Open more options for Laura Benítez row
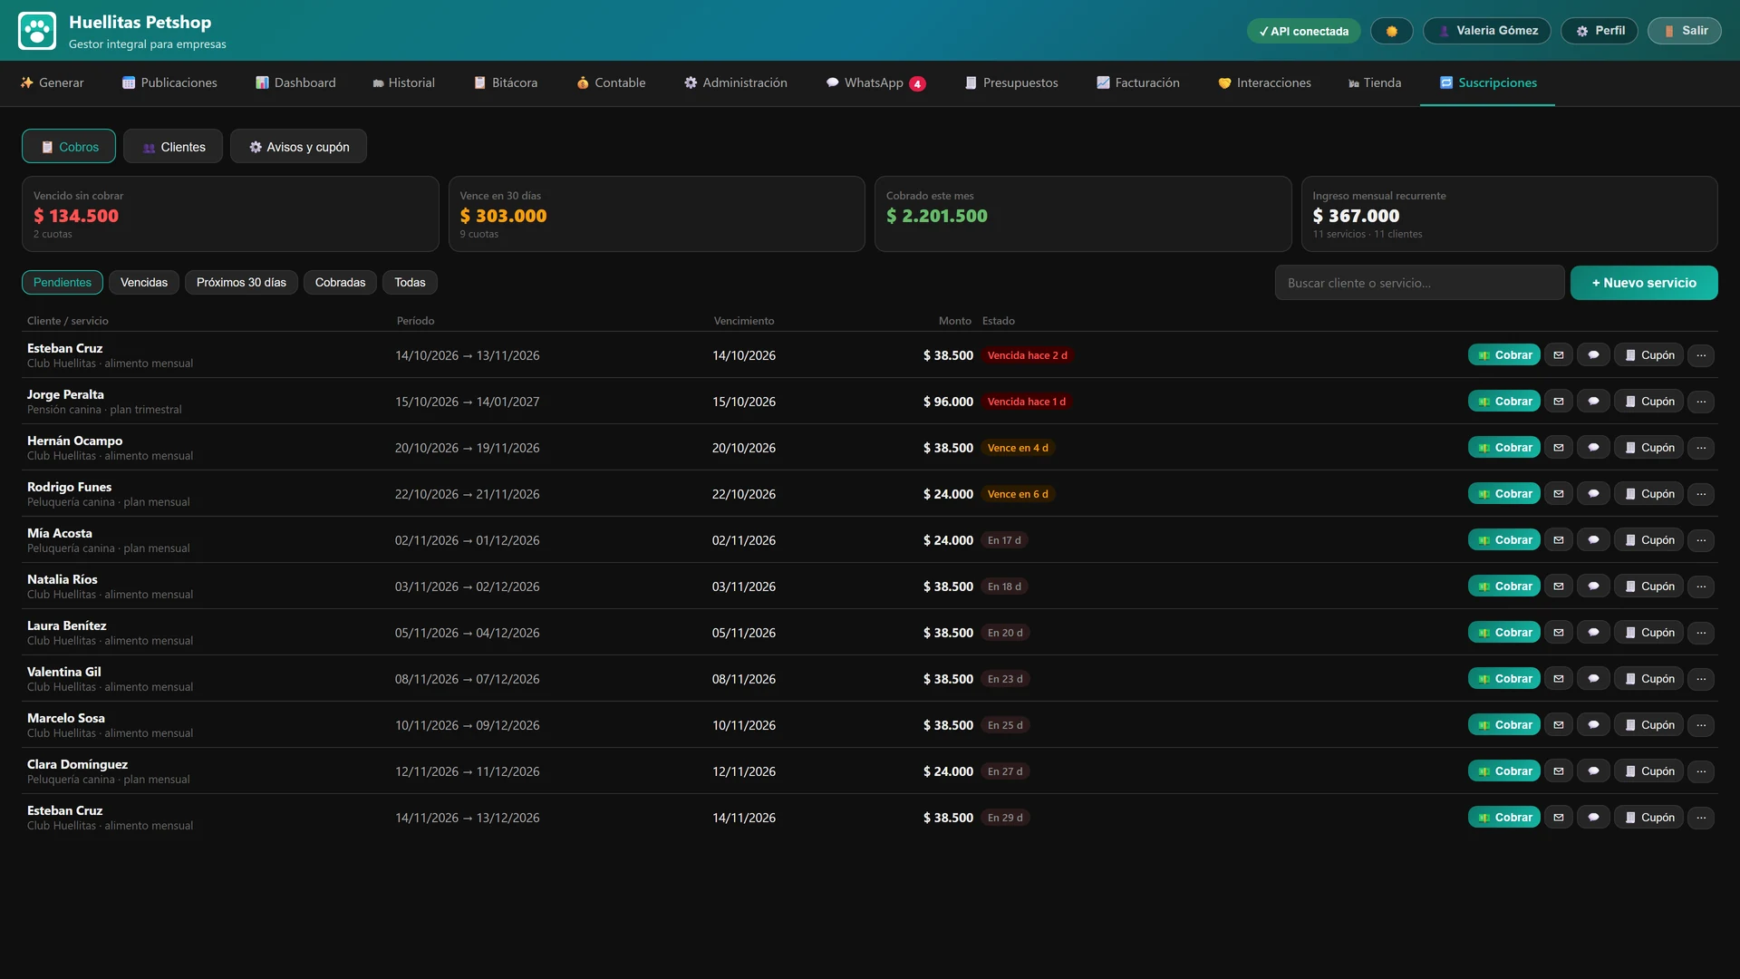Screen dimensions: 1740x979 point(1701,633)
